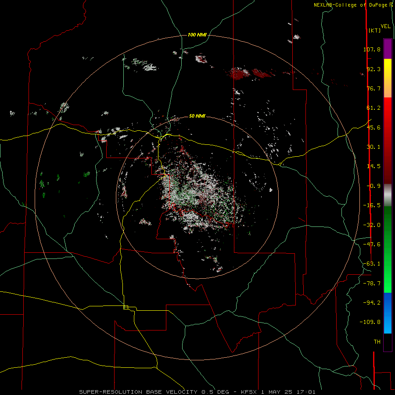This screenshot has width=395, height=395.
Task: Click the blue segment of velocity color bar
Action: click(388, 304)
